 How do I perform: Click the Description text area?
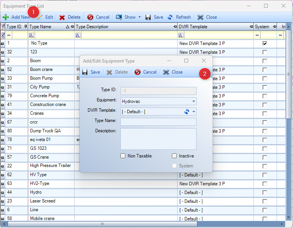[x=159, y=139]
